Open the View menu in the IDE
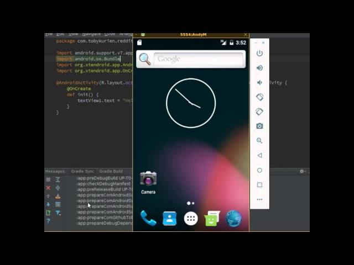 point(73,34)
